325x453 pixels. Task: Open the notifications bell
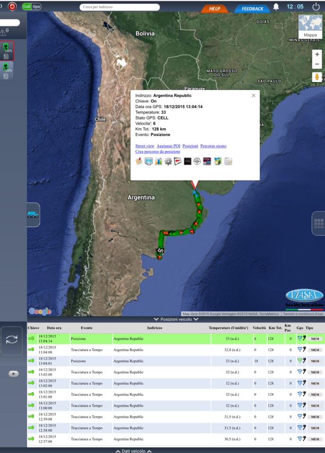click(x=276, y=7)
